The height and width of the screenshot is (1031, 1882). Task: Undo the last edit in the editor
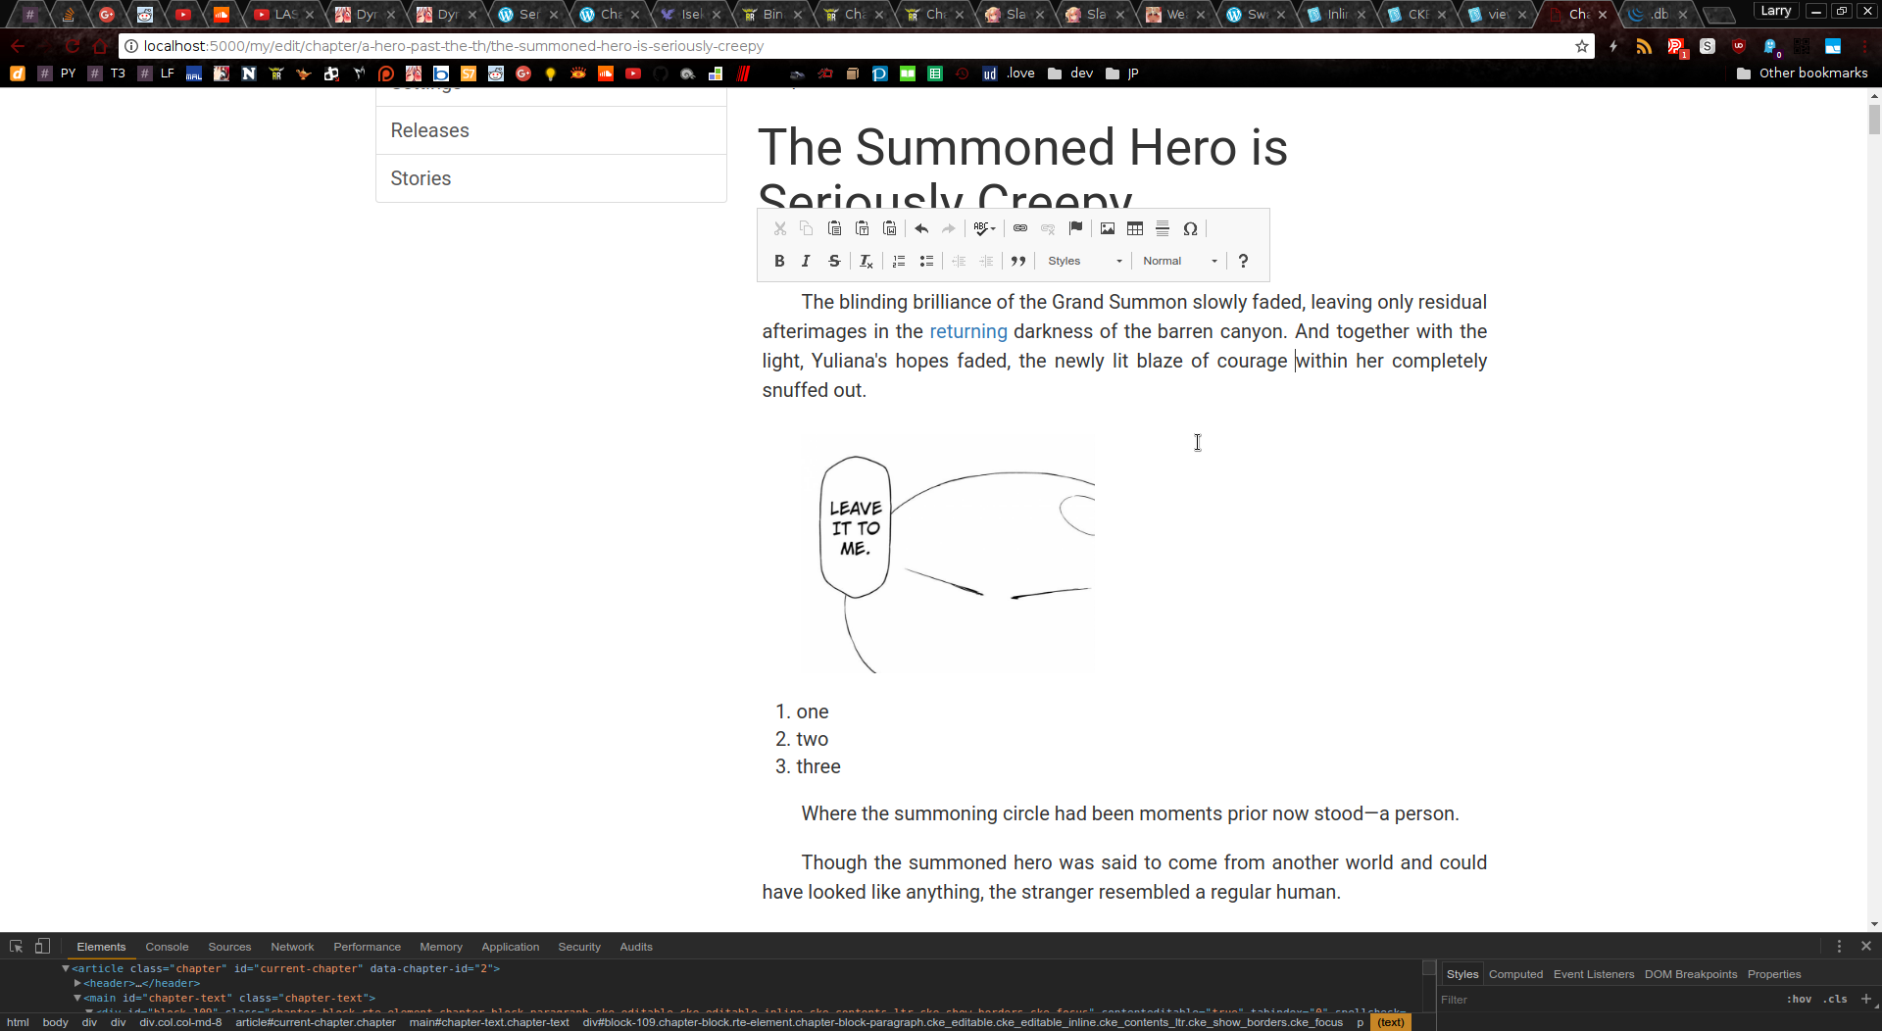click(x=921, y=228)
